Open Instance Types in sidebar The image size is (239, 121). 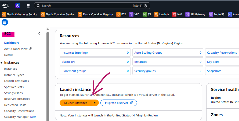tap(14, 75)
